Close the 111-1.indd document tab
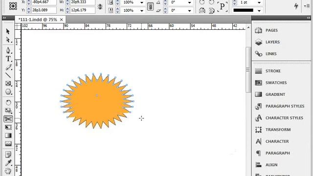313x176 pixels. coord(62,20)
